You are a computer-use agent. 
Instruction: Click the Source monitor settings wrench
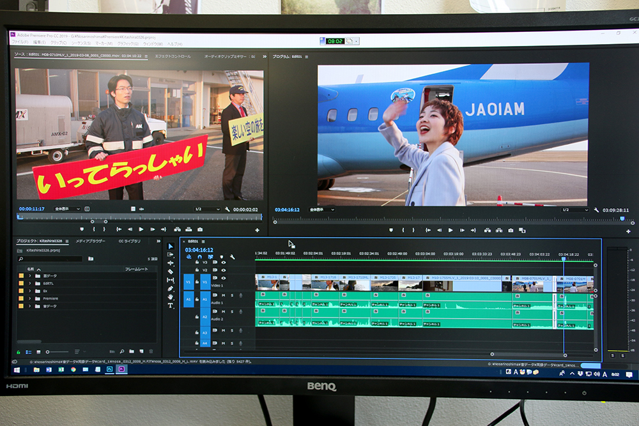point(227,209)
